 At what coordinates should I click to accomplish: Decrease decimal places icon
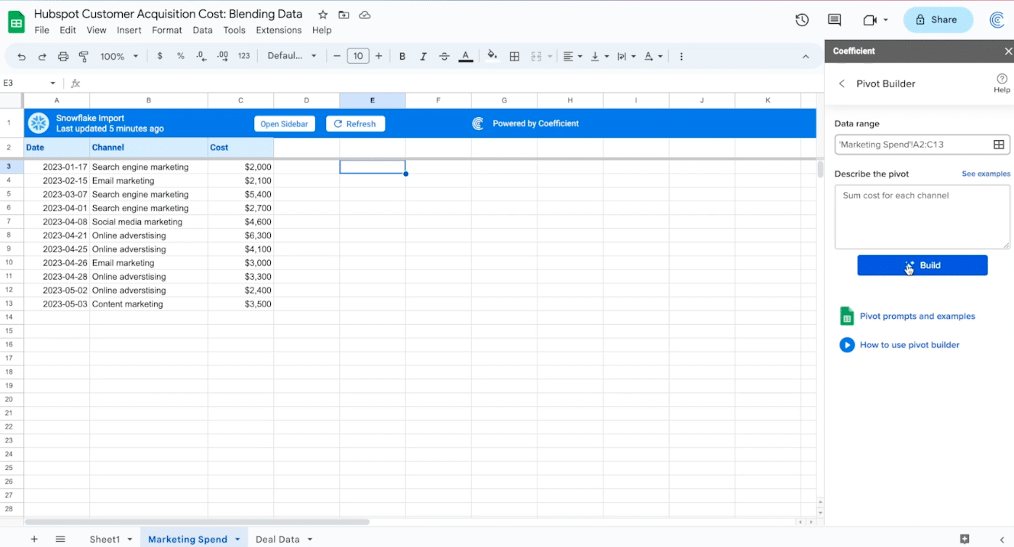click(x=201, y=56)
